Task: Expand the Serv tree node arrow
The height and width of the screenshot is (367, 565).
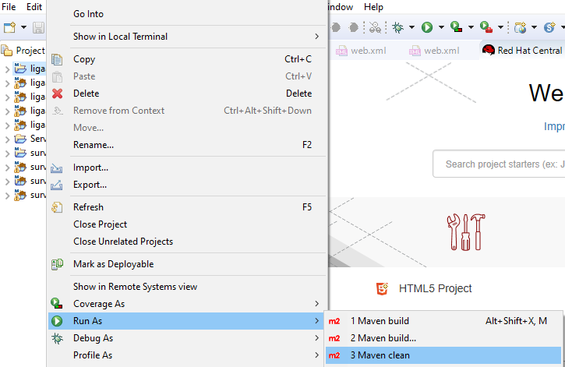Action: coord(7,139)
